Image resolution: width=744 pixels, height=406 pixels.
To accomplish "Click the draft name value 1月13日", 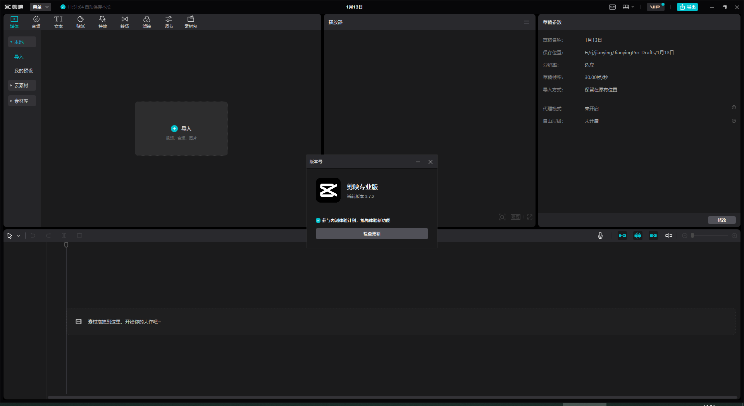I will click(593, 40).
